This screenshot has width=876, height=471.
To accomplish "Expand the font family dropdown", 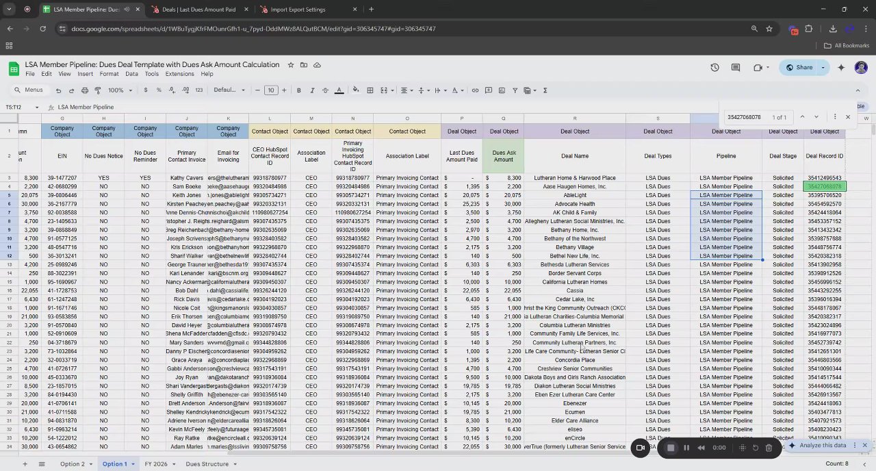I will pos(229,90).
